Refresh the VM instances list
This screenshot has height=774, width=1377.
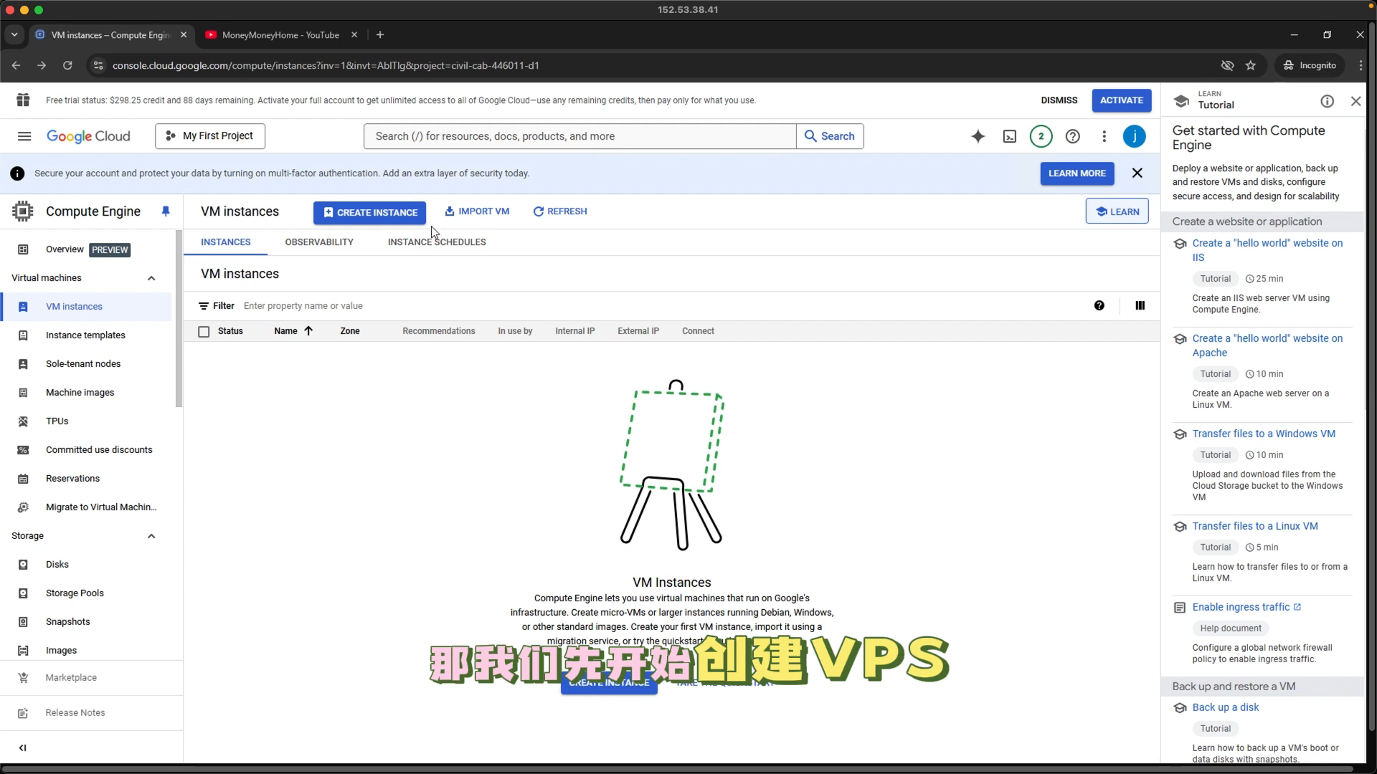point(560,211)
